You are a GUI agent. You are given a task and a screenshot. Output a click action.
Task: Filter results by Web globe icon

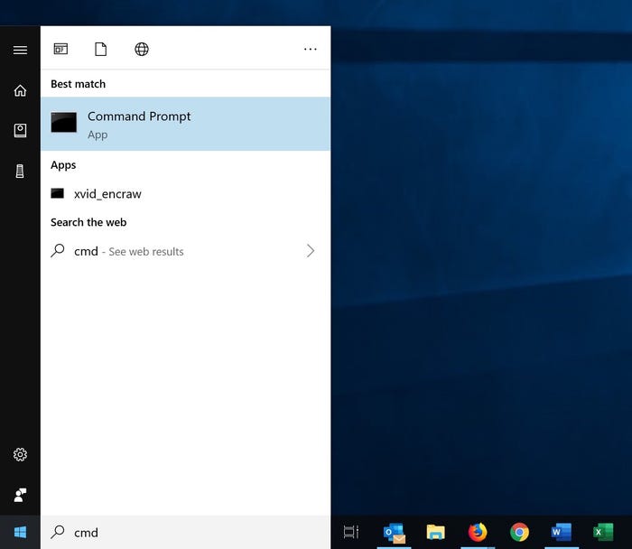142,49
